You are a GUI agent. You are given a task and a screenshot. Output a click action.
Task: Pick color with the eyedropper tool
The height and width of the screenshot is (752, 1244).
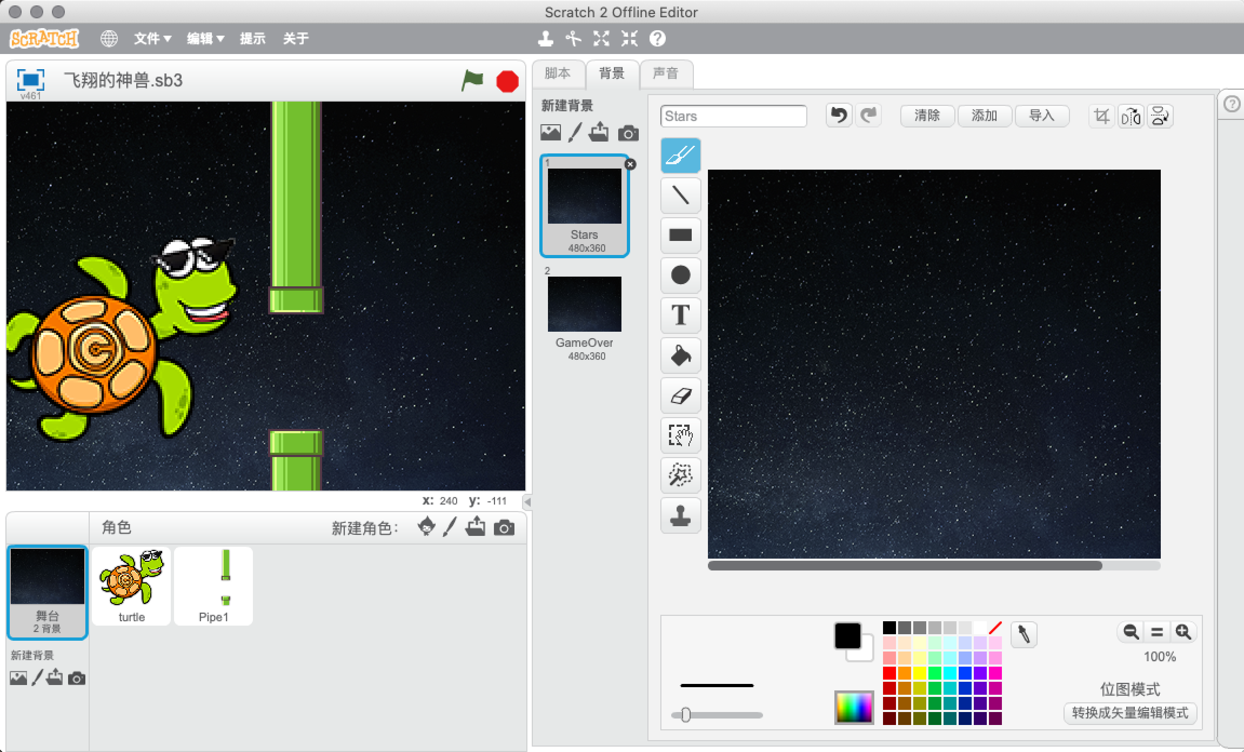click(x=1024, y=634)
